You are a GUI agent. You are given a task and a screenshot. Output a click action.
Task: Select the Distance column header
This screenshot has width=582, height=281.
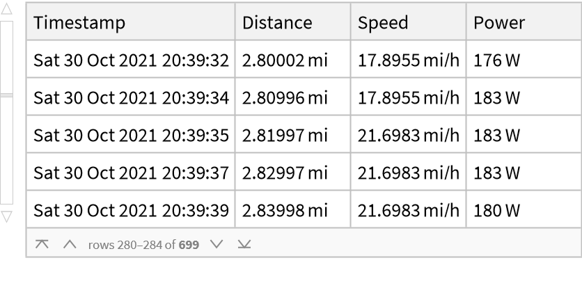(x=292, y=23)
